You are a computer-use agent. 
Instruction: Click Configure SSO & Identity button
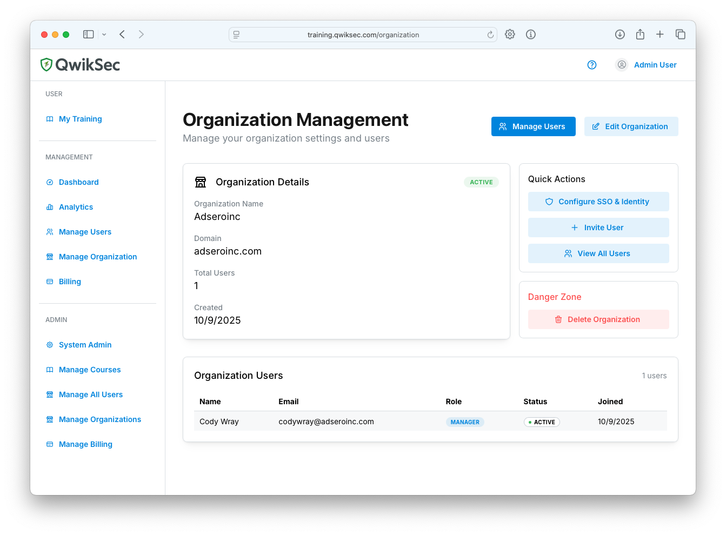point(598,202)
